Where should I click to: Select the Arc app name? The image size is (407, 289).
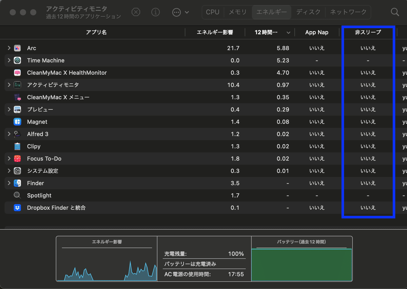tap(32, 48)
